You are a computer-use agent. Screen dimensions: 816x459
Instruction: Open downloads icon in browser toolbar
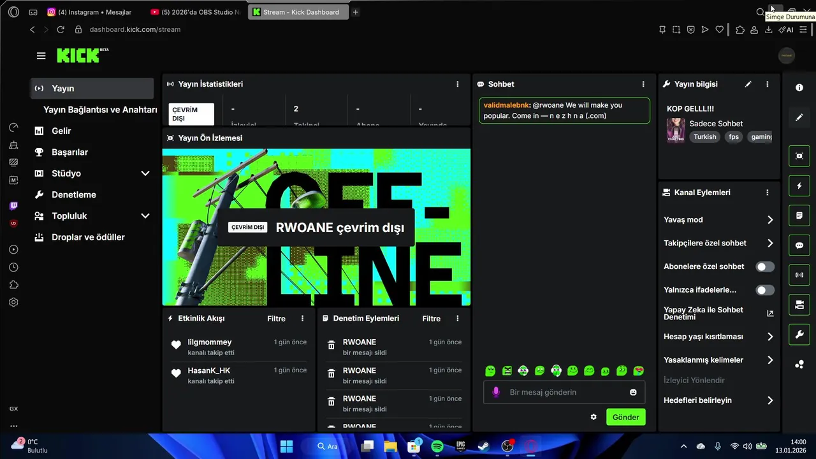(768, 29)
